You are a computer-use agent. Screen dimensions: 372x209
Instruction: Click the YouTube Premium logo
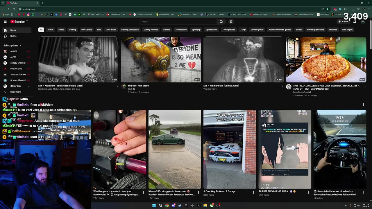click(x=19, y=21)
